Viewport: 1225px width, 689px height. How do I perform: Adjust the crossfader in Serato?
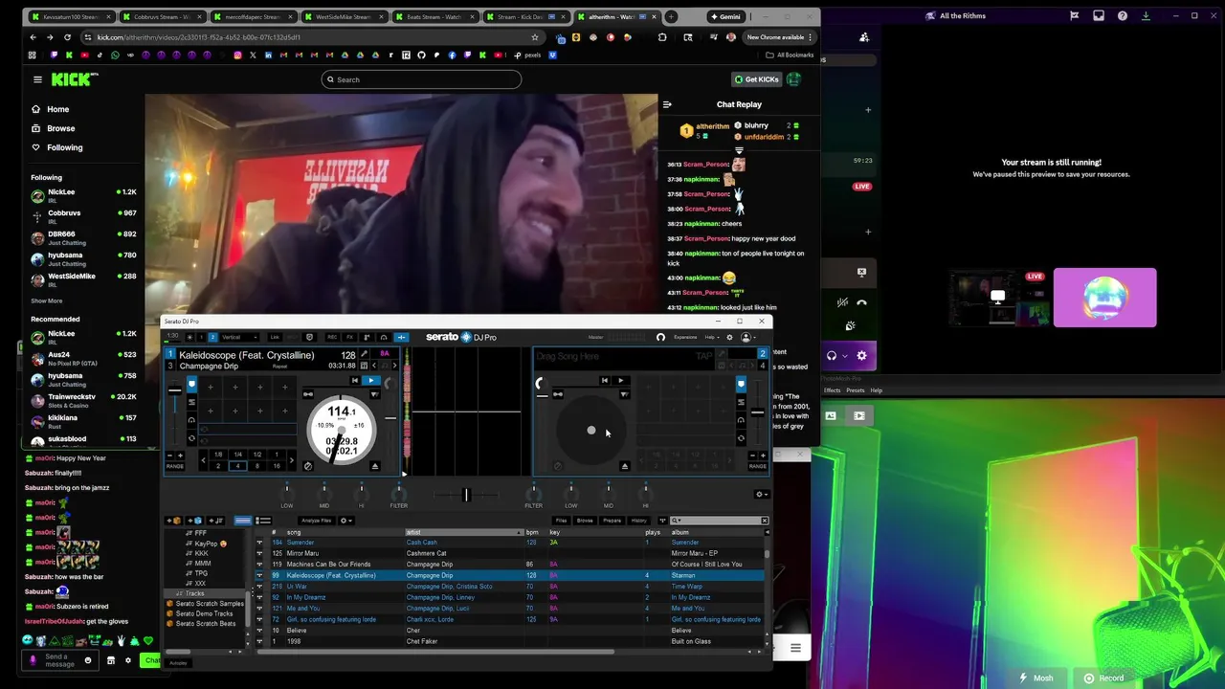click(466, 495)
